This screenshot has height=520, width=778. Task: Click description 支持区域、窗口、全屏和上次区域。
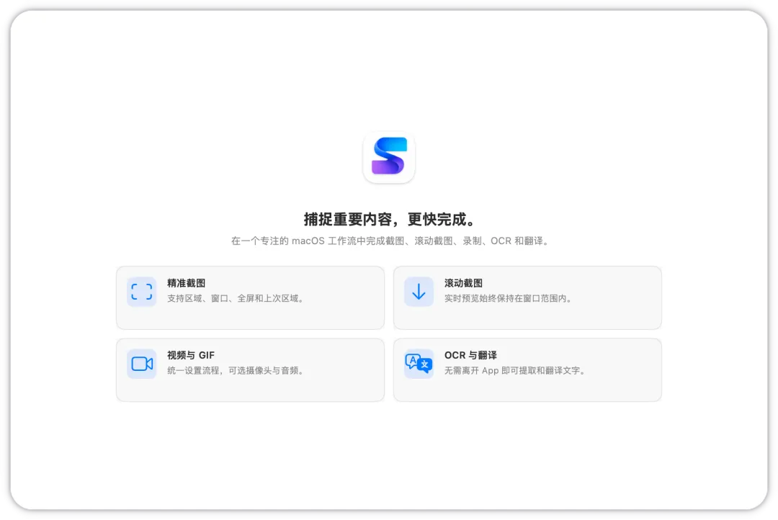236,298
